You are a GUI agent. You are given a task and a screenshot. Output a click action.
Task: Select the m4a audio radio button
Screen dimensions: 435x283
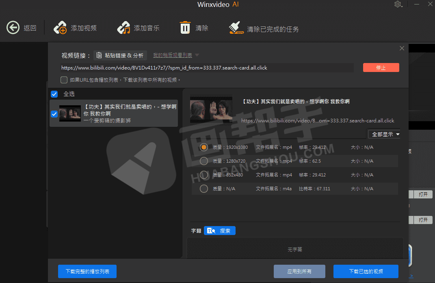tap(204, 189)
